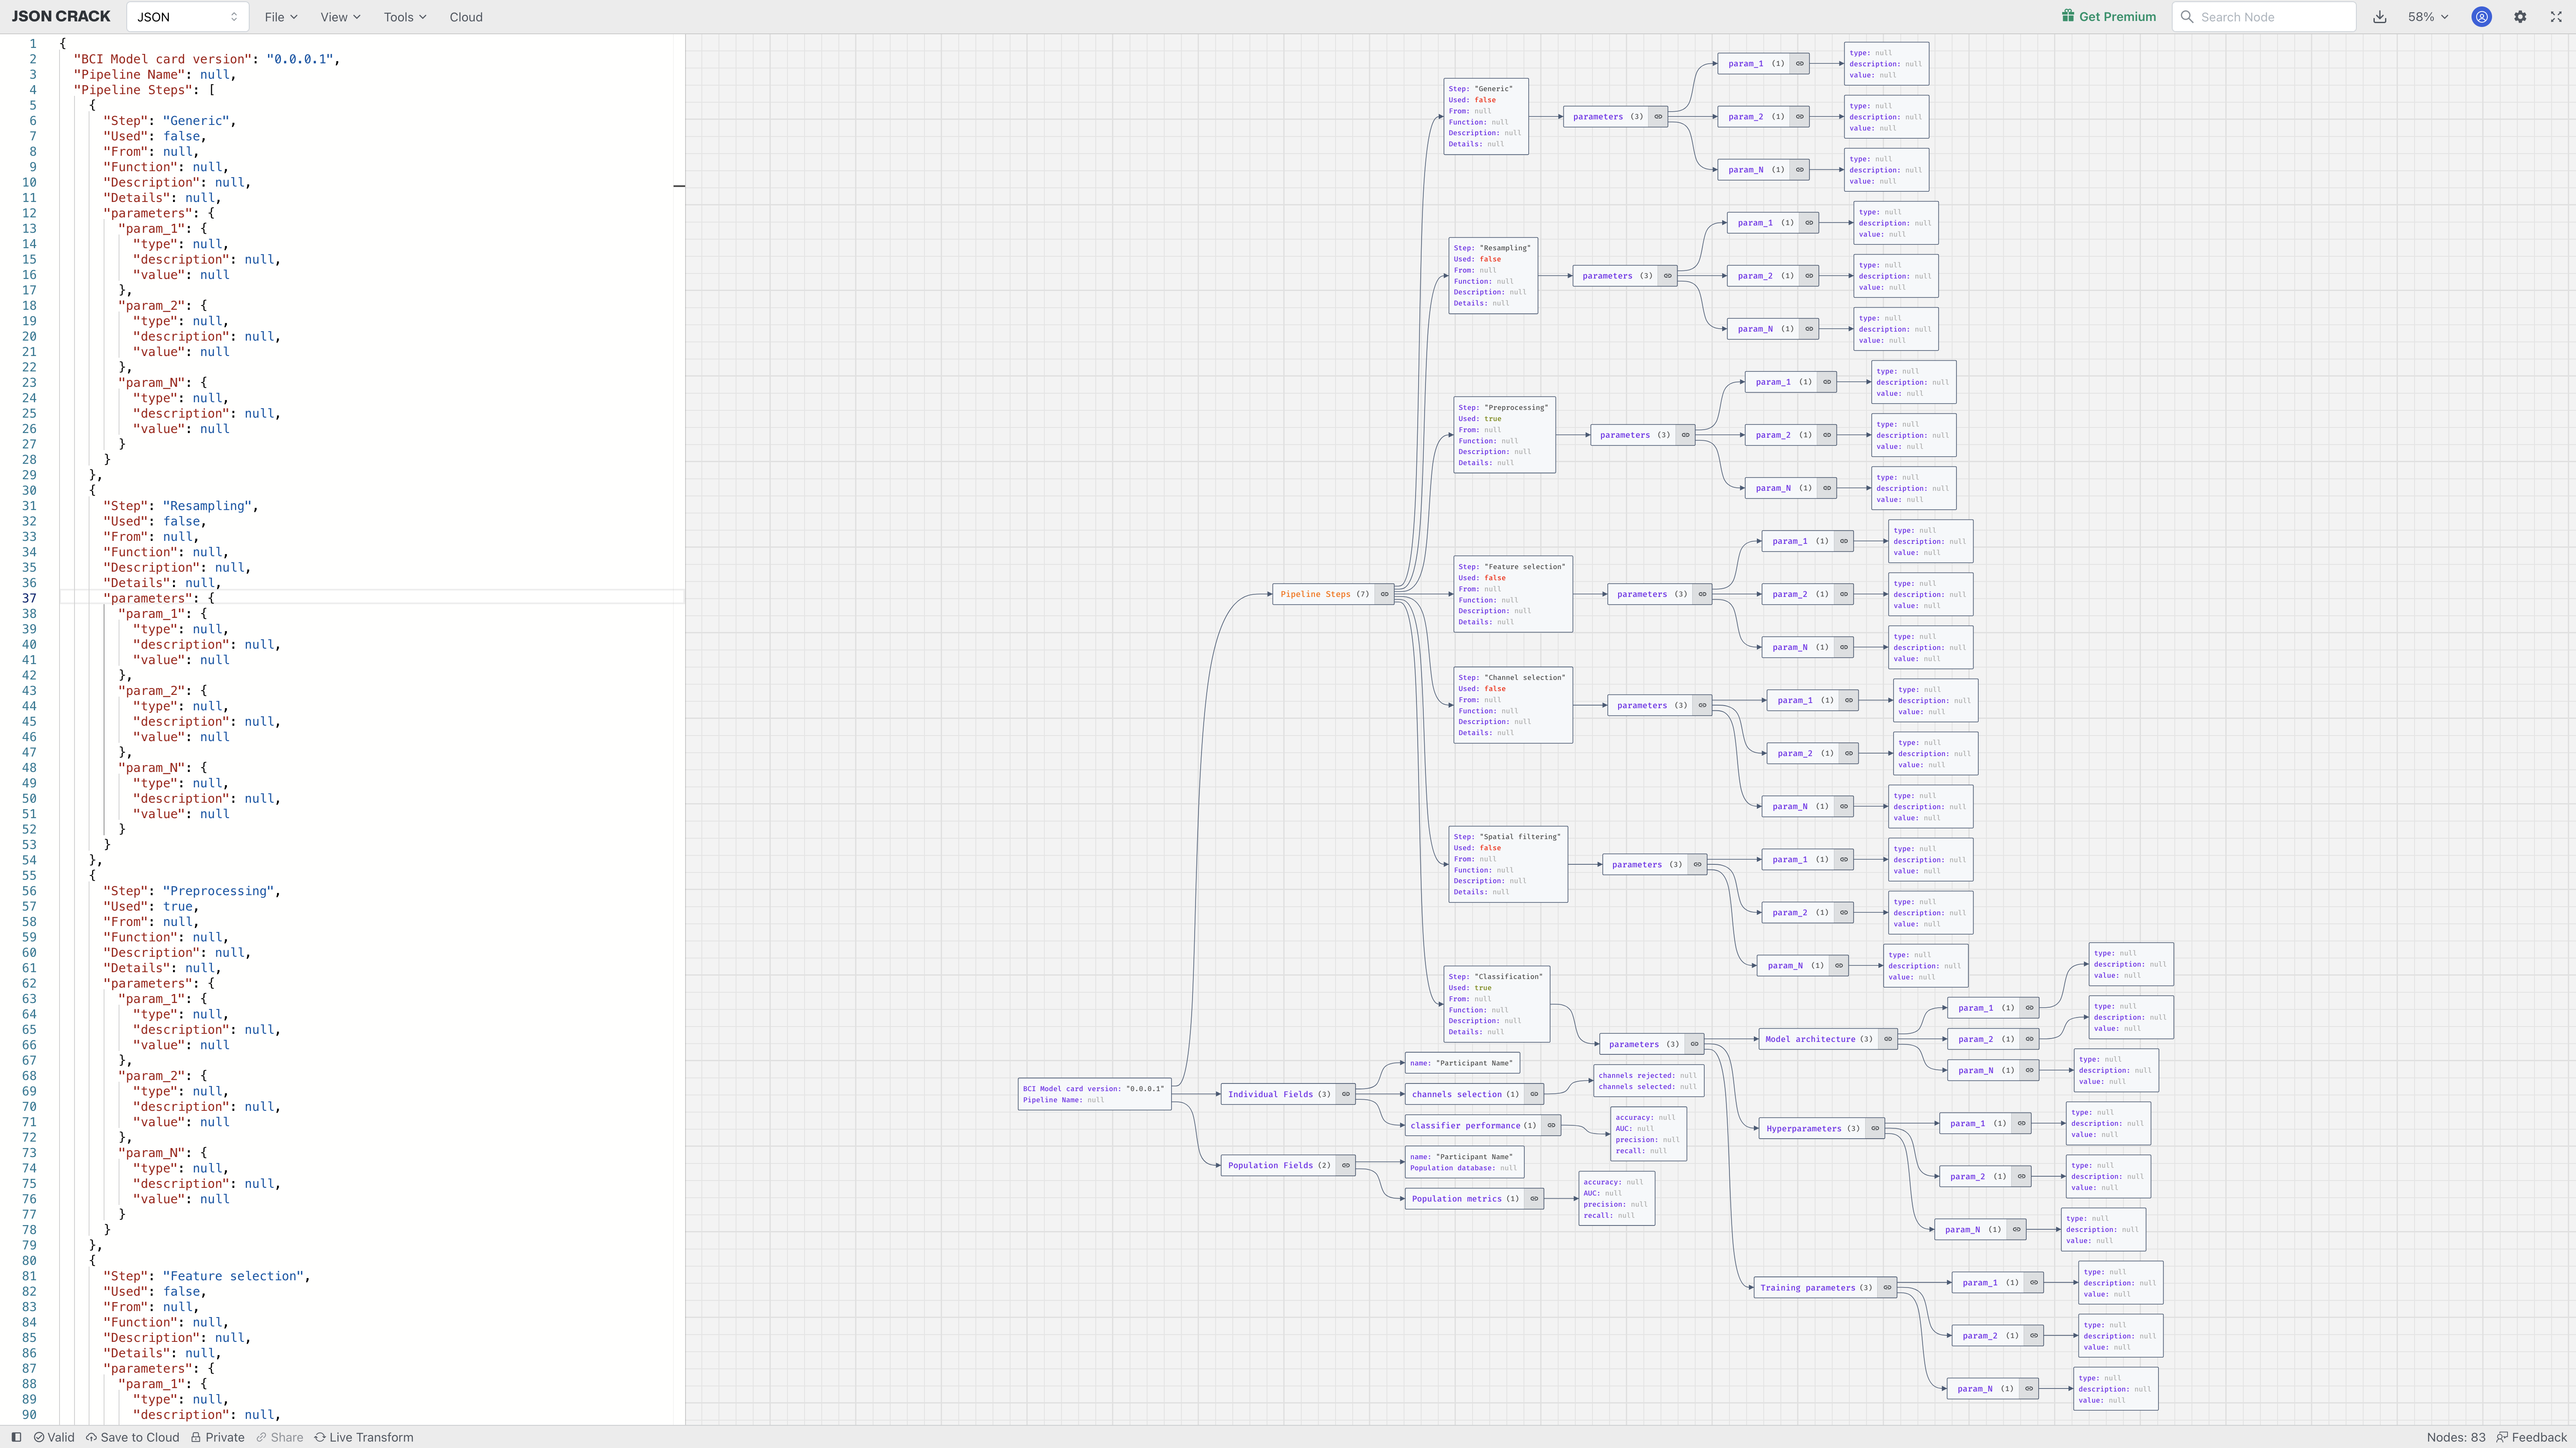This screenshot has width=2576, height=1448.
Task: Click the download graph icon
Action: [x=2380, y=17]
